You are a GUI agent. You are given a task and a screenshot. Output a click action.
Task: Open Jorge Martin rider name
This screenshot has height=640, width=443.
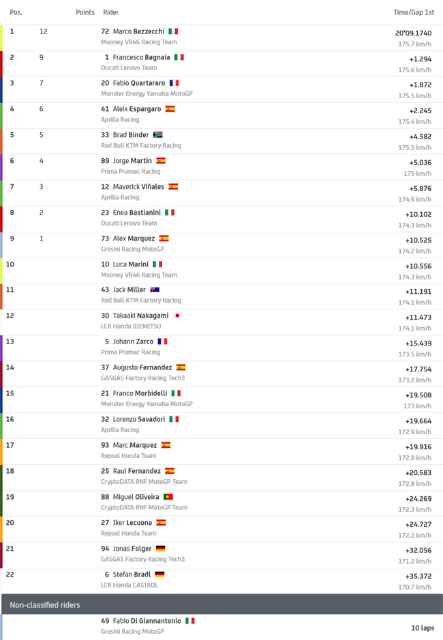[x=132, y=161]
